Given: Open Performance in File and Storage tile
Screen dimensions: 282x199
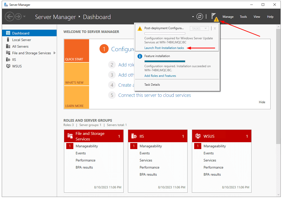Looking at the screenshot, I should 86,160.
